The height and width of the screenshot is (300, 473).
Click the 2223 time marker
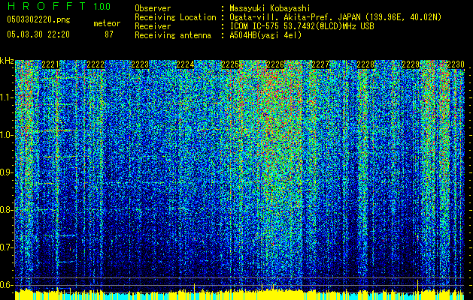point(141,64)
